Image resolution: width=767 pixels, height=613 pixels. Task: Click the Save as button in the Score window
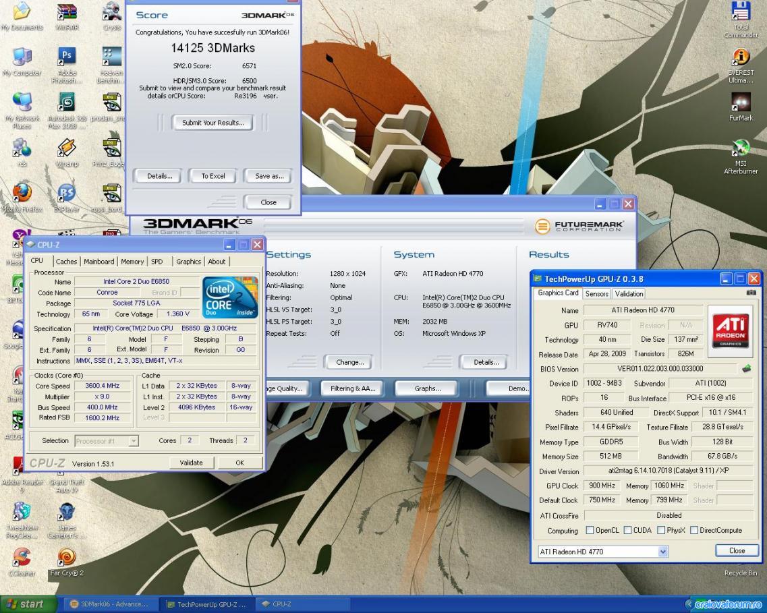(269, 176)
